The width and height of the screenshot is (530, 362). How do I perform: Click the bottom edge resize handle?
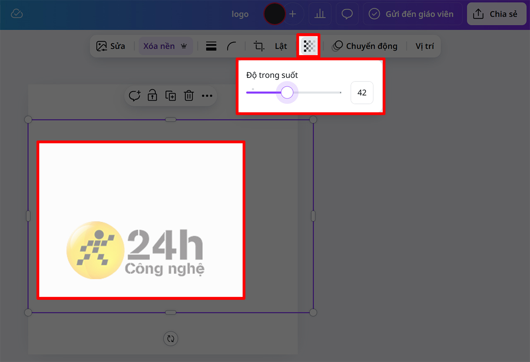click(171, 312)
